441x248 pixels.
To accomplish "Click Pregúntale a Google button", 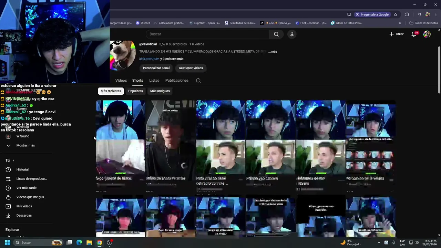I will pos(372,14).
